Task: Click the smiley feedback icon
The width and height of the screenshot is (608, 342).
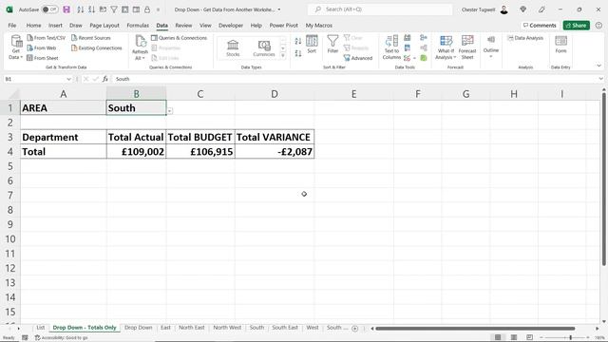Action: [598, 26]
